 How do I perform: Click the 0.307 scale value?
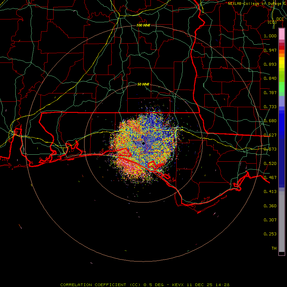pos(270,220)
